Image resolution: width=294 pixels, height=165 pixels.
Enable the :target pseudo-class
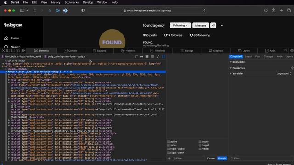[x=200, y=145]
